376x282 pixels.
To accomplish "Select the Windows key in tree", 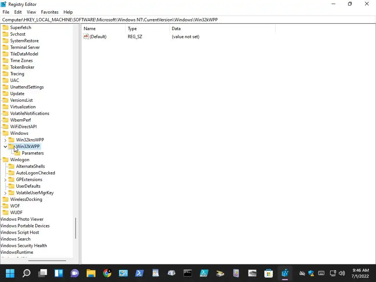I will [x=19, y=133].
